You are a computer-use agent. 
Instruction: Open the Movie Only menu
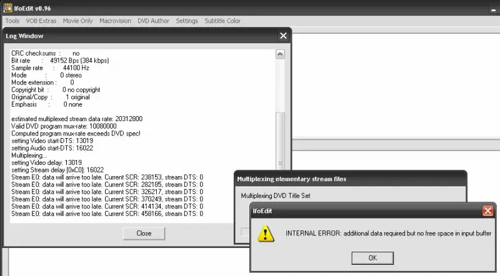pos(77,21)
